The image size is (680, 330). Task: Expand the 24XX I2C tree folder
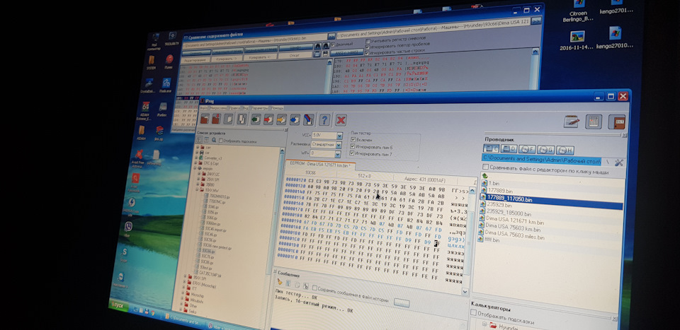click(198, 174)
